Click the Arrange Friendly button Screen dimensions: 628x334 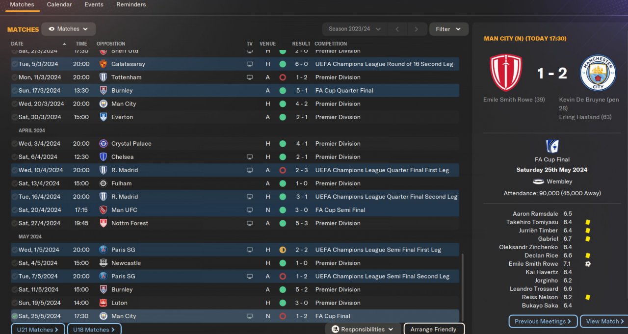(434, 329)
